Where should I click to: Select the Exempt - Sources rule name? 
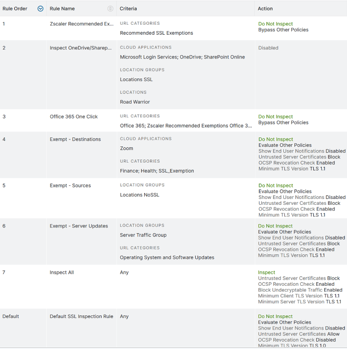coord(70,186)
